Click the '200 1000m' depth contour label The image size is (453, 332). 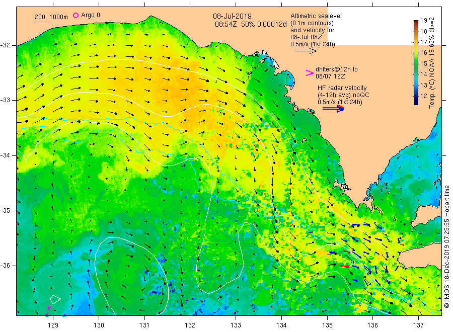pyautogui.click(x=51, y=17)
